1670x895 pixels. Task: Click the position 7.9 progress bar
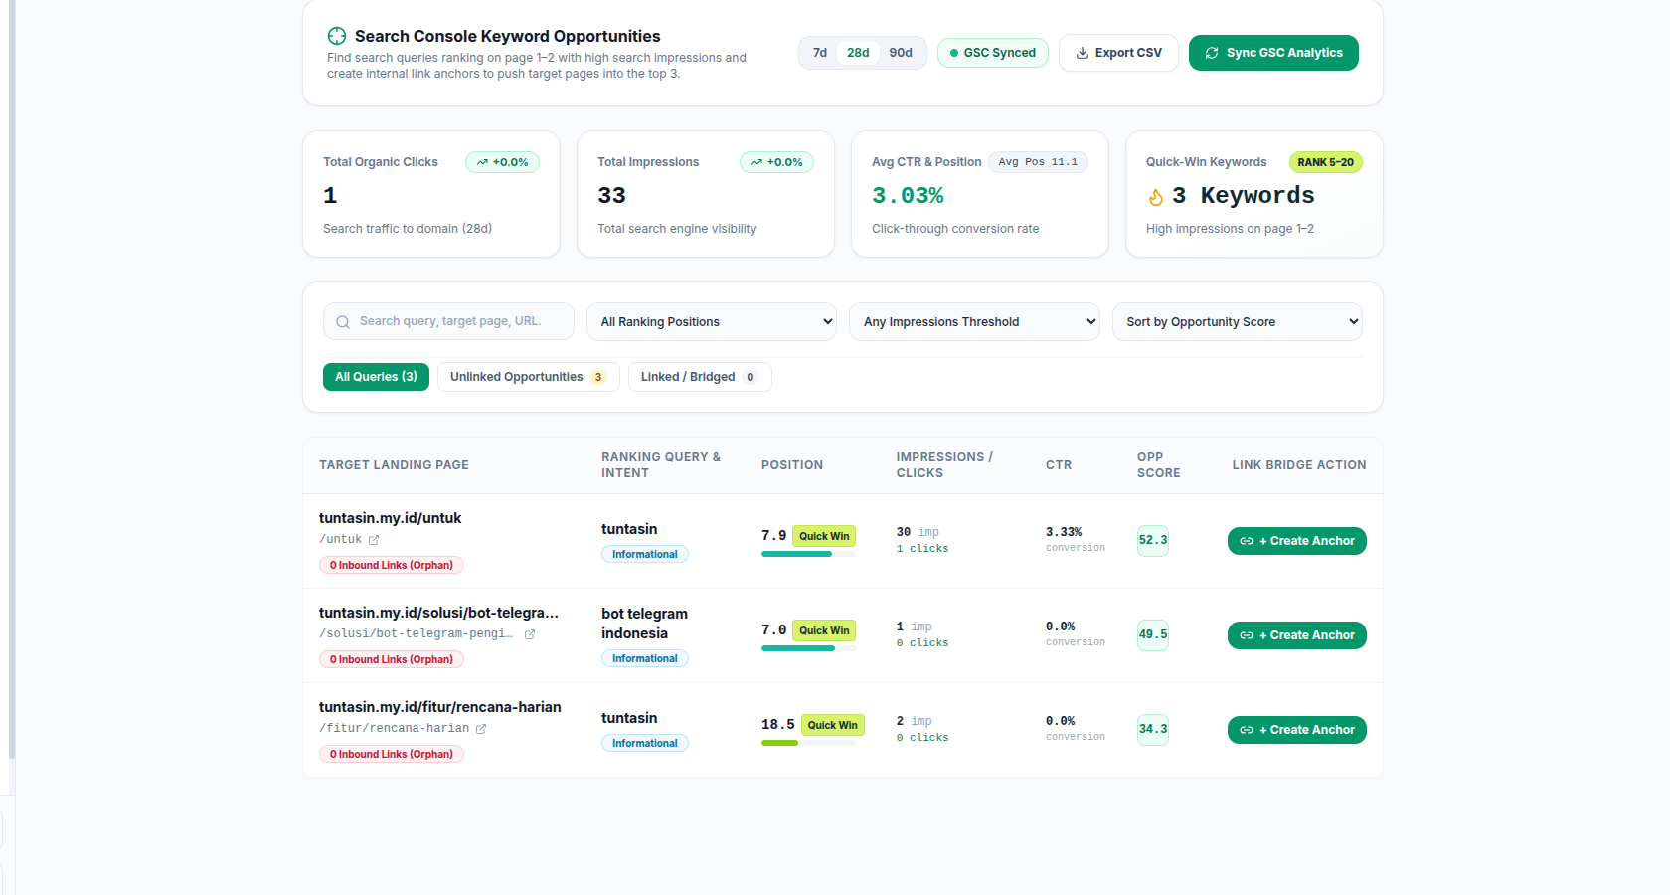tap(809, 554)
